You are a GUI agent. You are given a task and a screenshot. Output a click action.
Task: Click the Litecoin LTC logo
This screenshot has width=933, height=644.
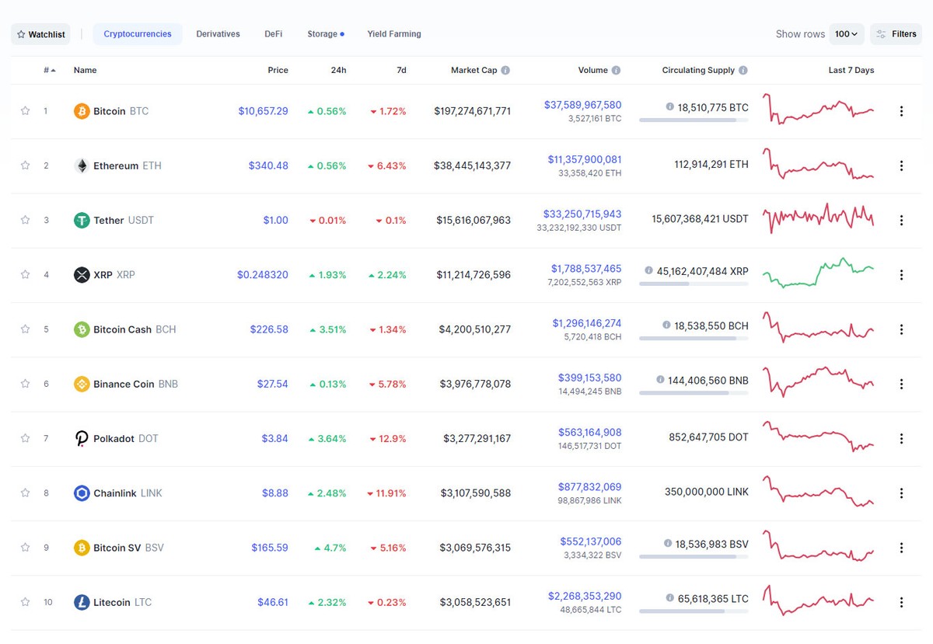point(82,602)
